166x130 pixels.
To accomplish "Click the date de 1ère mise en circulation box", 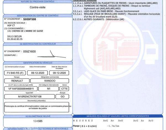I will [x=59, y=73].
